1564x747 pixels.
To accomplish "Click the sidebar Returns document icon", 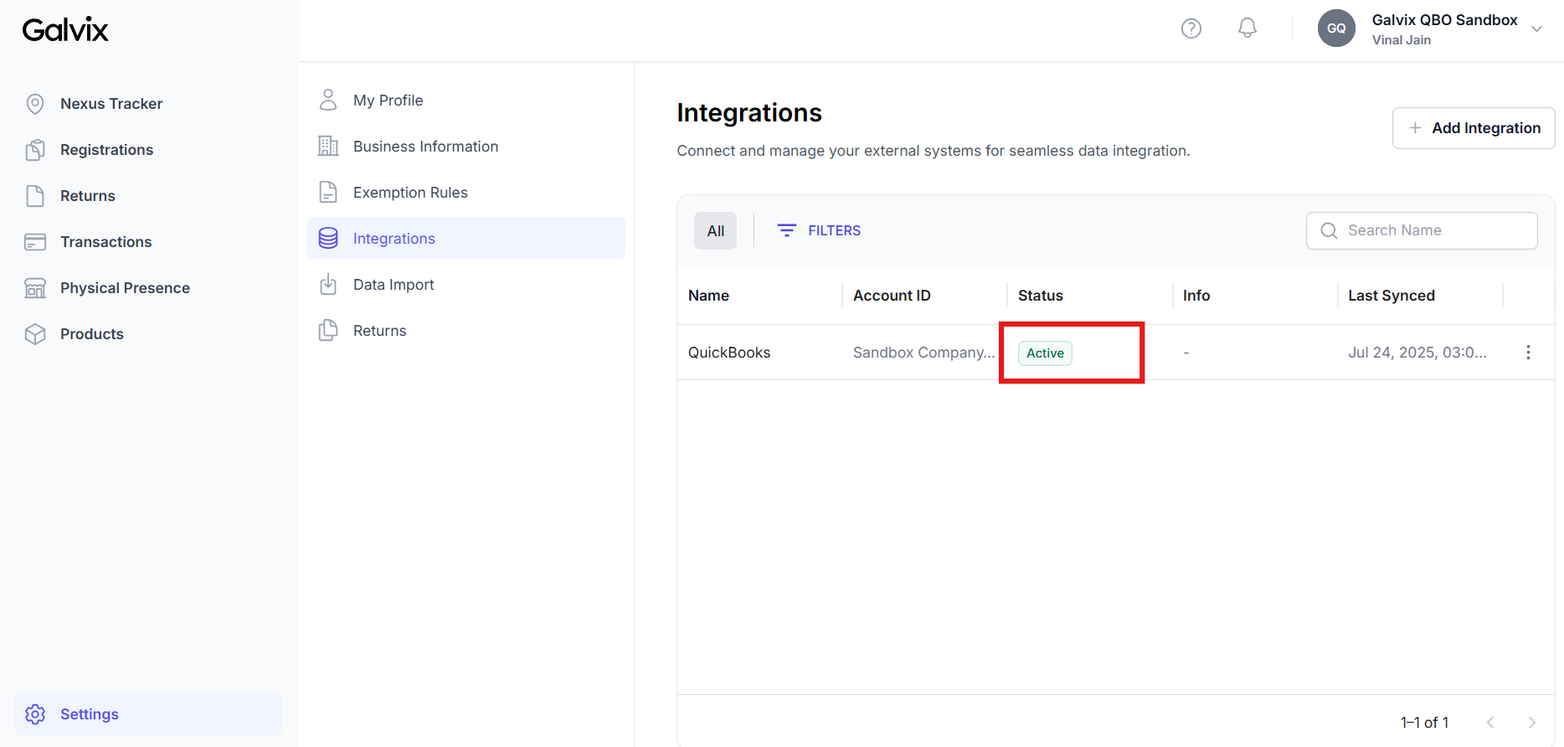I will 35,196.
